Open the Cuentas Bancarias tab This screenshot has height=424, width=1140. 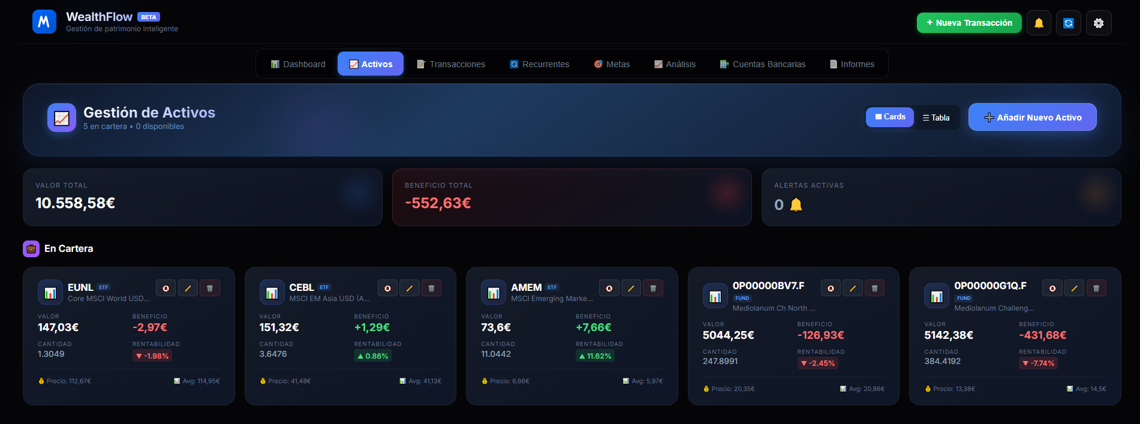[x=763, y=64]
